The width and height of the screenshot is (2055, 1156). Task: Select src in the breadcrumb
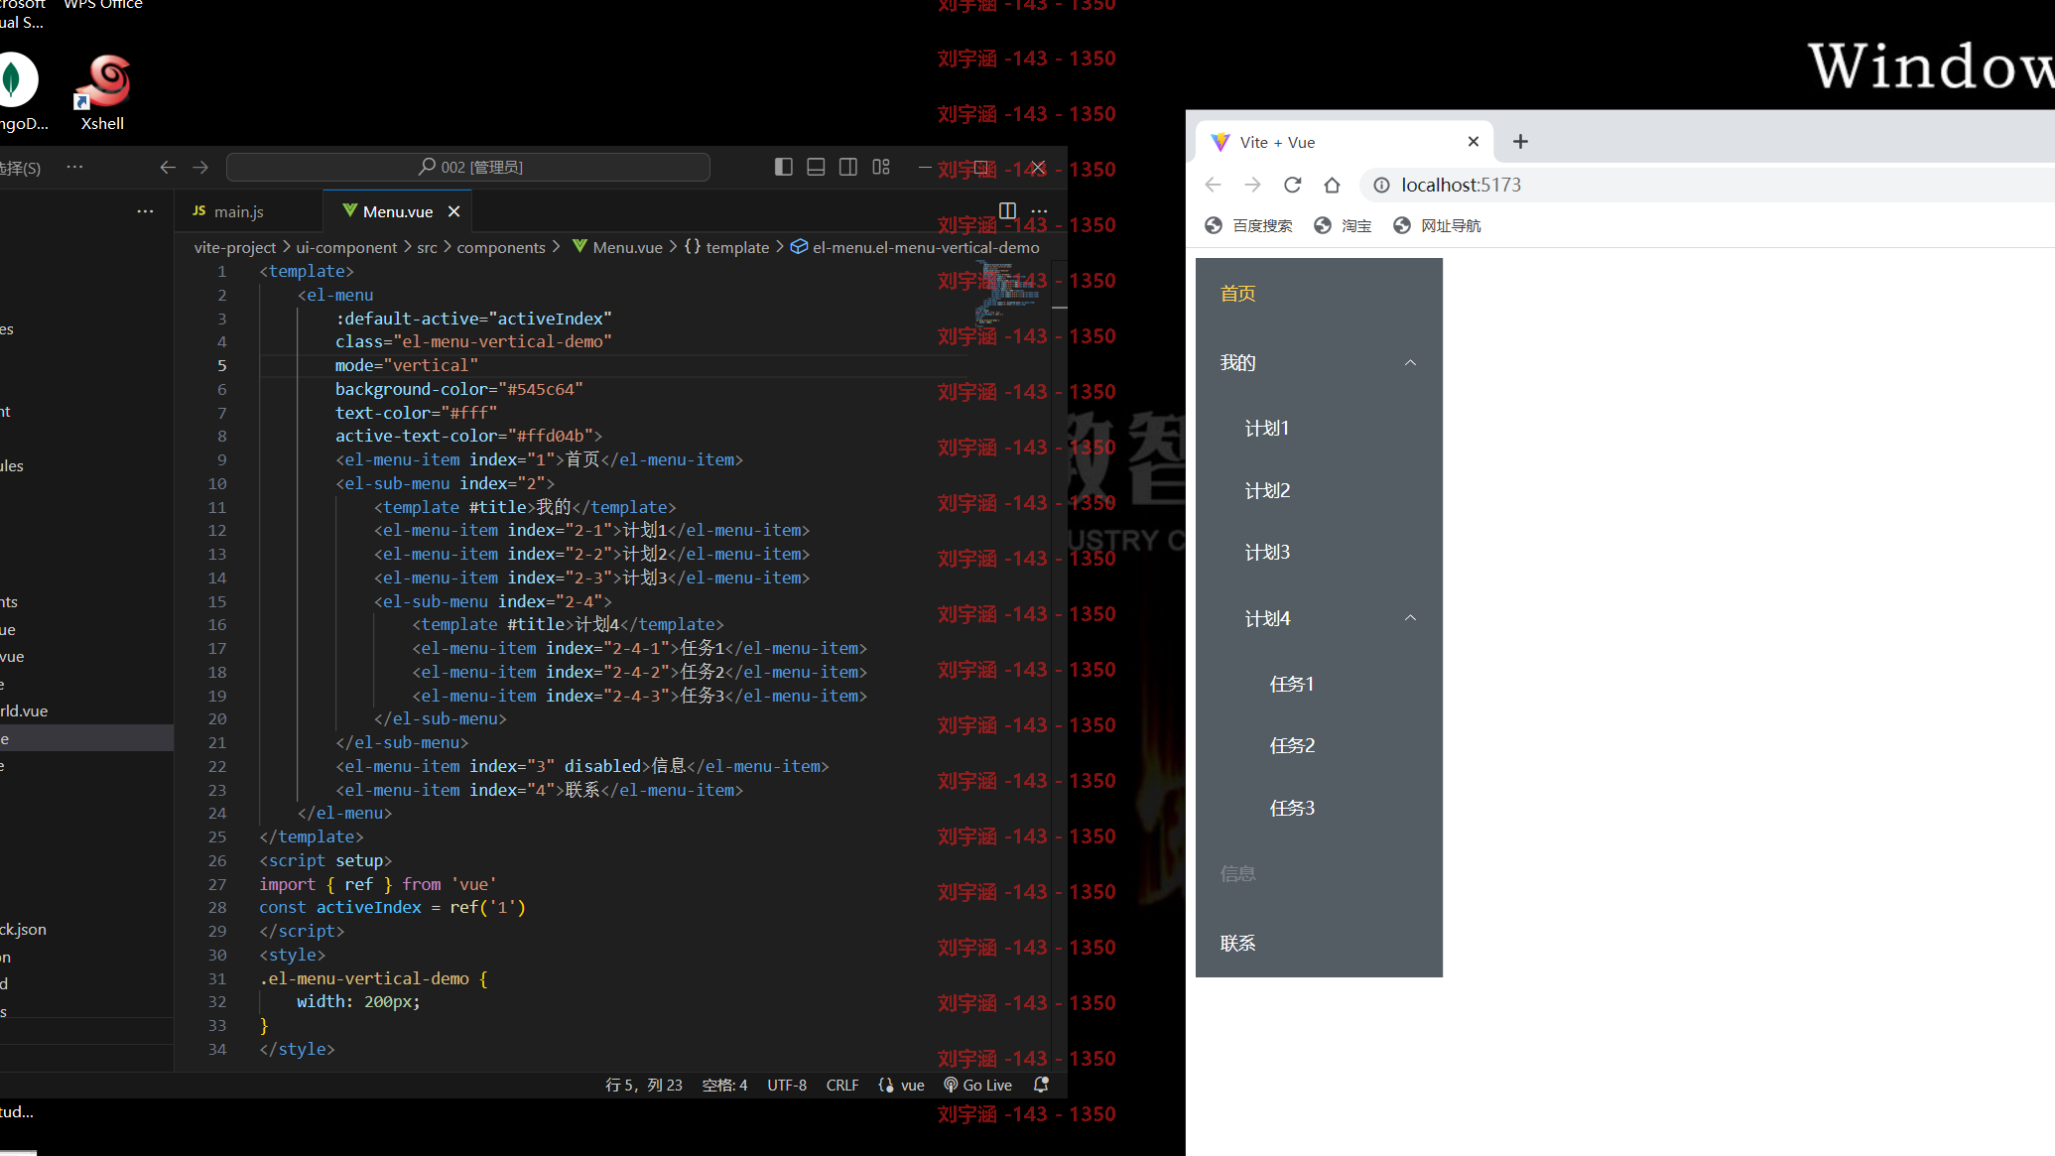427,247
